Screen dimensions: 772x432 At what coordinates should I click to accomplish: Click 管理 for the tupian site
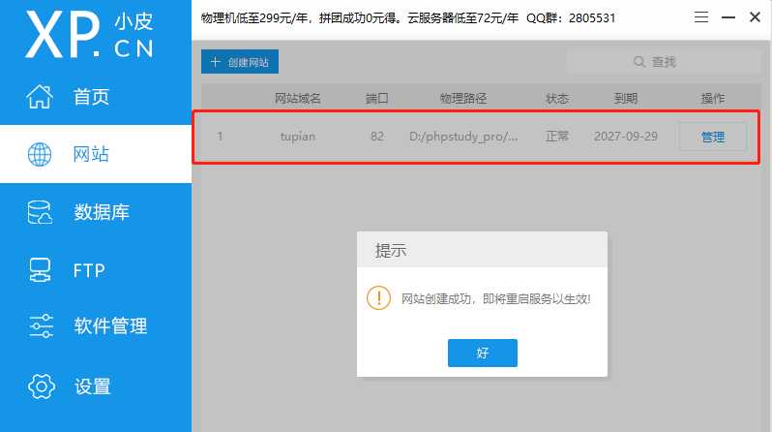coord(712,137)
